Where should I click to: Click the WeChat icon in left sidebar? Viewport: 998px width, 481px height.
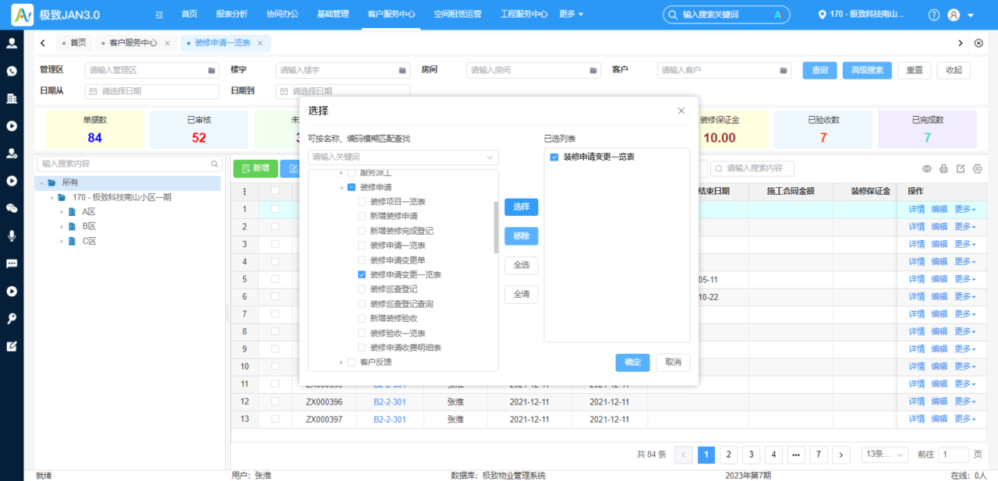(12, 208)
